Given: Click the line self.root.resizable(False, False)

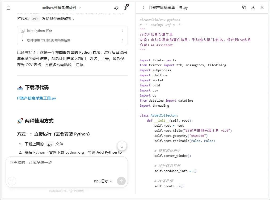Looking at the screenshot, I should 185,141.
